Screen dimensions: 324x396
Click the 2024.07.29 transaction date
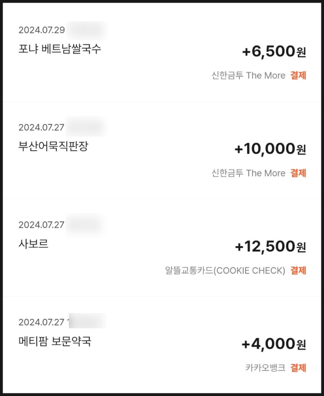[x=41, y=30]
